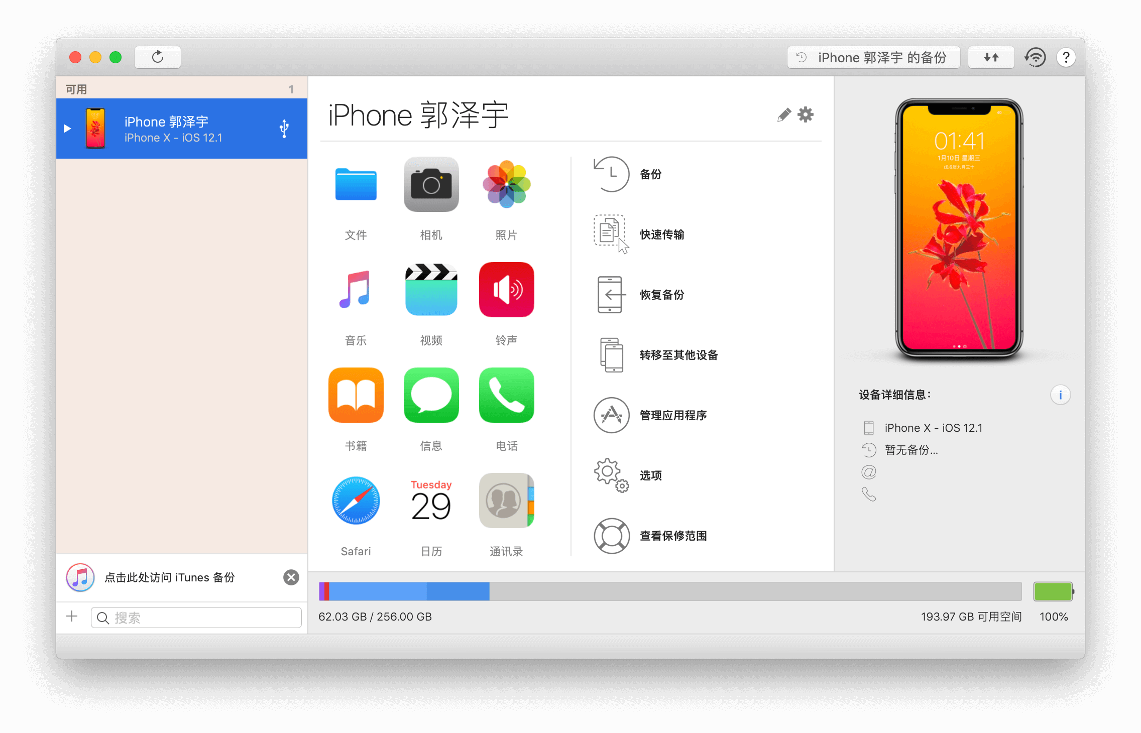Open the transfers arrows toolbar button
Screen dimensions: 1141x733
click(991, 57)
